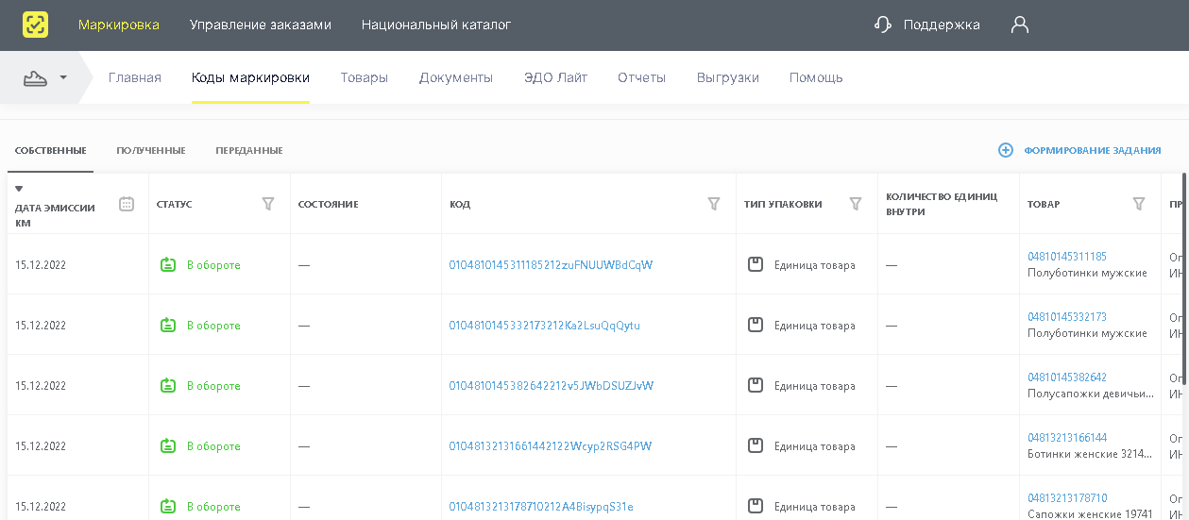The image size is (1189, 520).
Task: Click status icon in row 04813213178710
Action: click(168, 507)
